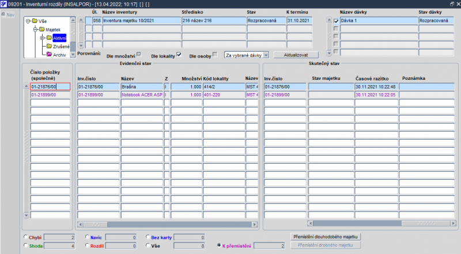Click the Kód lokality cell 414/2
This screenshot has width=461, height=254.
(x=224, y=87)
